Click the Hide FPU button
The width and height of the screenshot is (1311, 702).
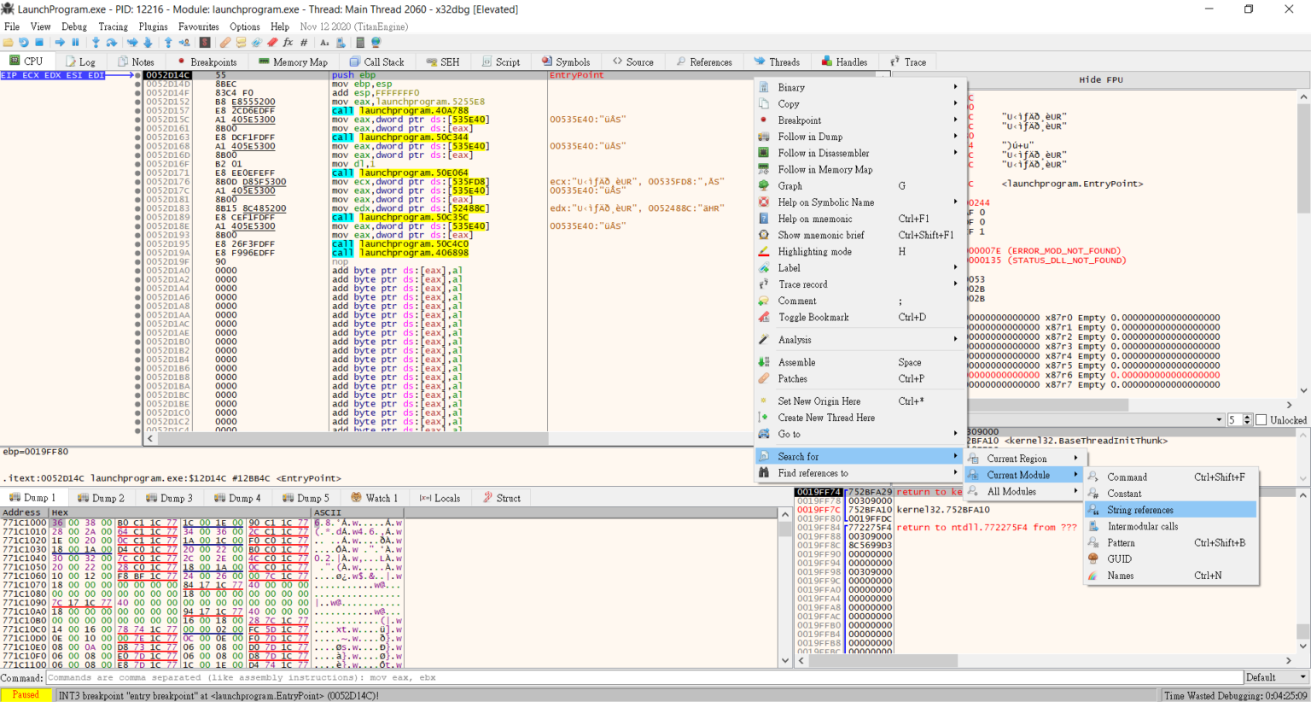coord(1100,79)
